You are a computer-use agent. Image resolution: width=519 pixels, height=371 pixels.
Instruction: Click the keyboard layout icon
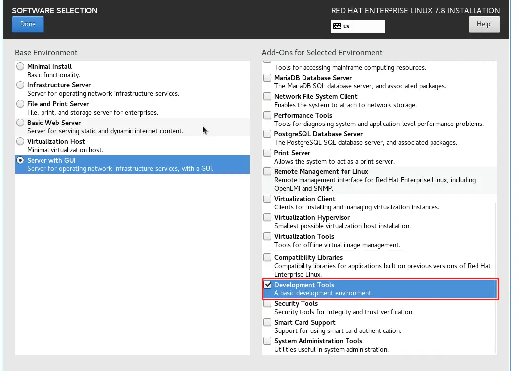coord(337,26)
